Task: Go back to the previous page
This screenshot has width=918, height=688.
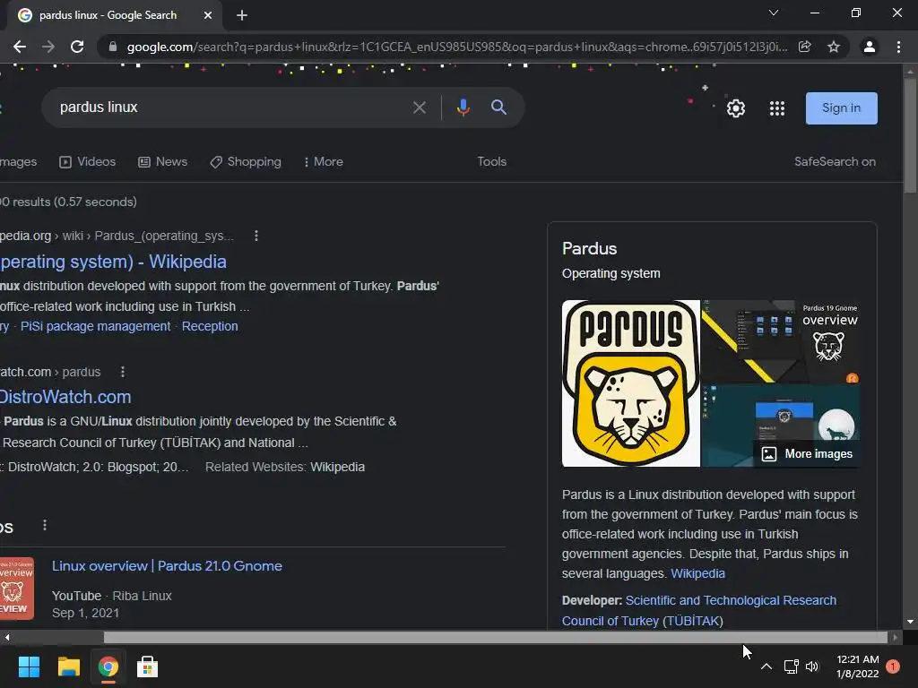Action: point(20,47)
